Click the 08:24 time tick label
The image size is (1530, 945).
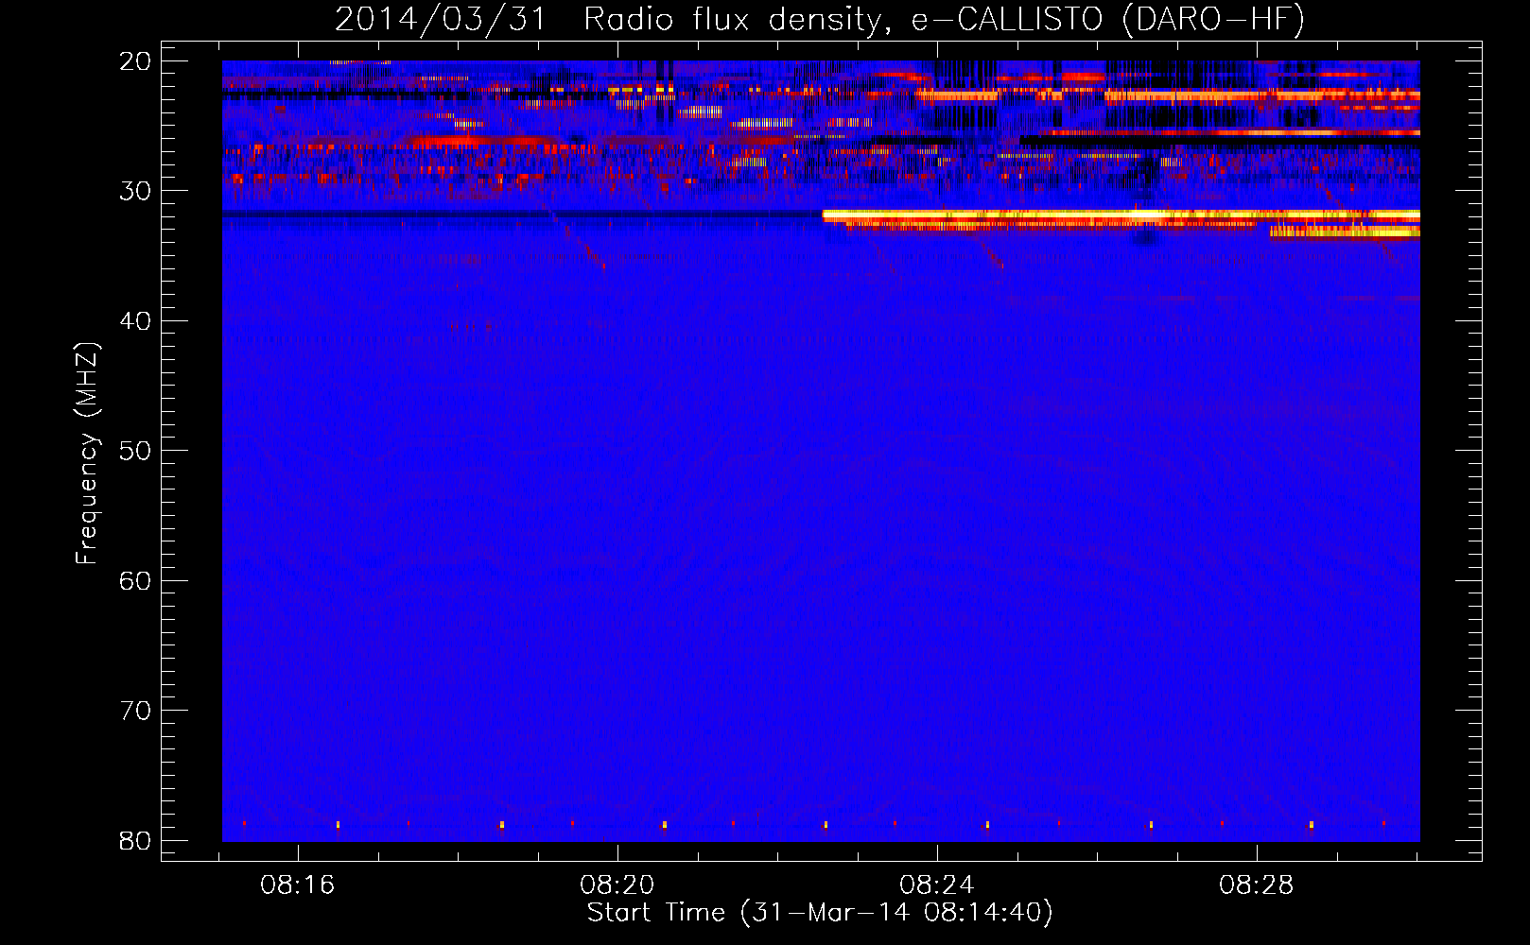pos(937,885)
